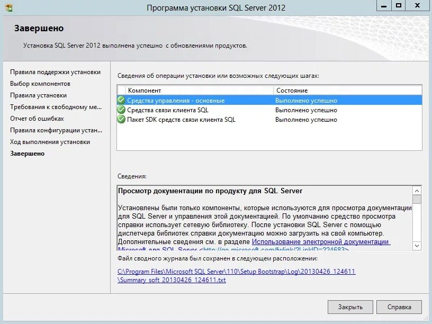Click status Выполнено успешно for Средства связи клиента SQL
The height and width of the screenshot is (324, 432).
306,110
